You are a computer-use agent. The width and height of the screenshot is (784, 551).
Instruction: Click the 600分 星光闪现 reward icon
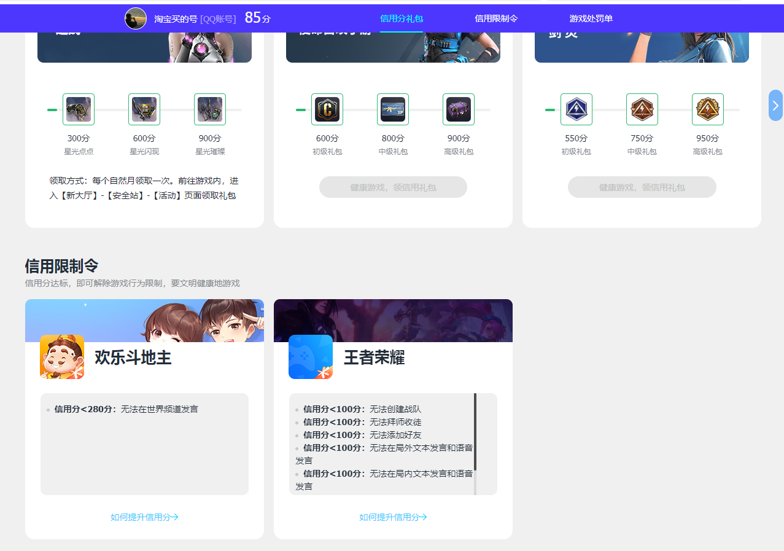144,109
